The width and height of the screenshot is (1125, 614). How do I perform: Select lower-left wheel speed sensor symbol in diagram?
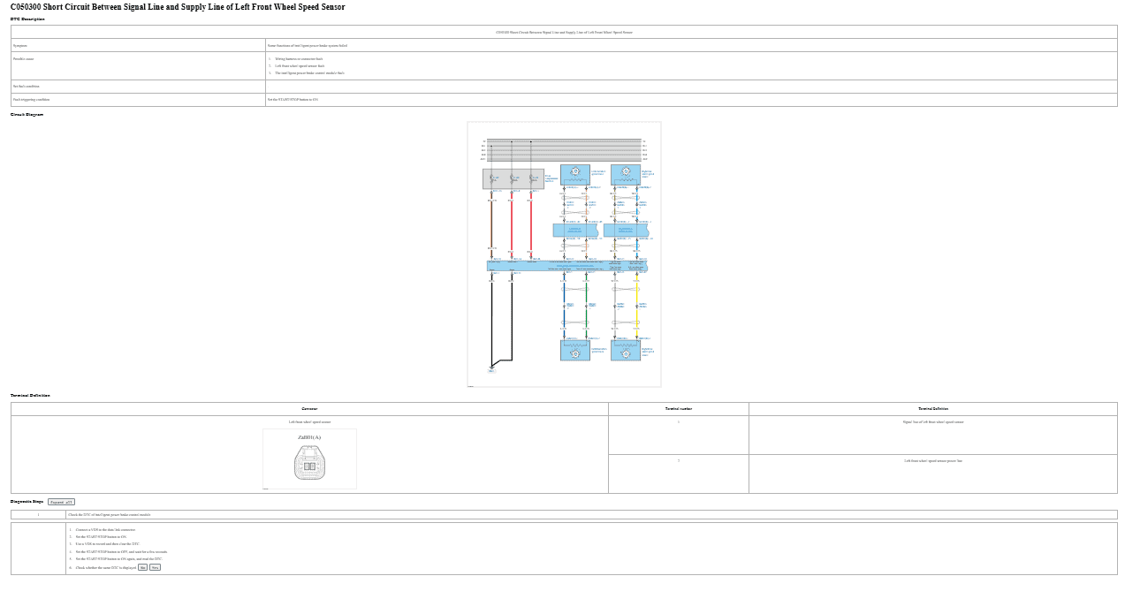tap(574, 351)
